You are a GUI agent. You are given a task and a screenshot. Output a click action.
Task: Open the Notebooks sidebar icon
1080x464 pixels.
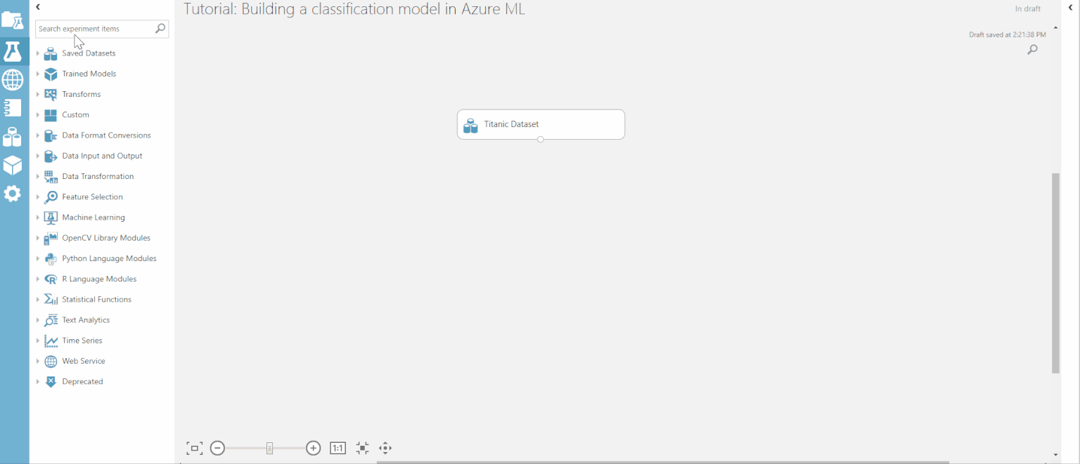pyautogui.click(x=13, y=108)
